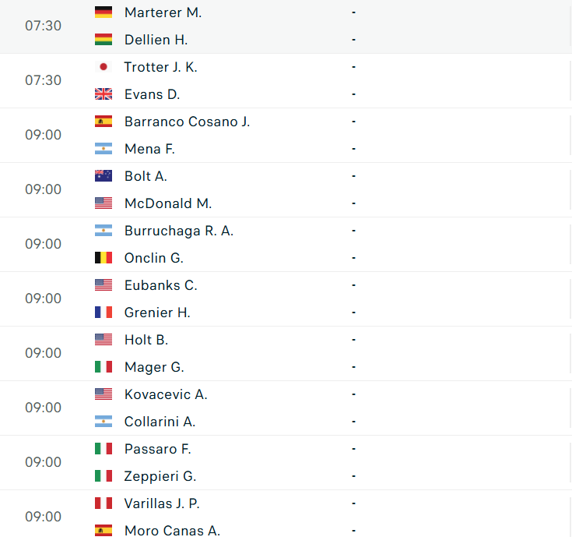Click the Italian flag beside Mager G.
This screenshot has width=572, height=544.
pyautogui.click(x=103, y=367)
